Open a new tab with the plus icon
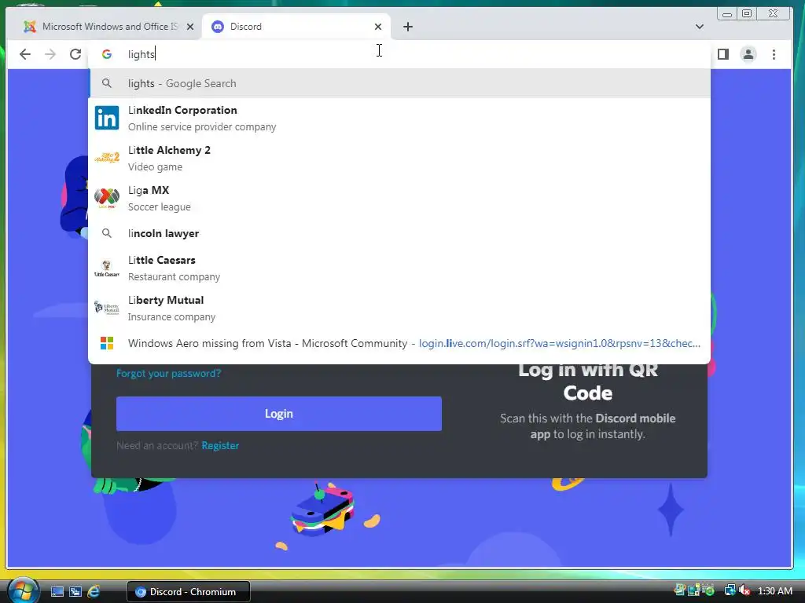This screenshot has height=603, width=805. tap(408, 27)
